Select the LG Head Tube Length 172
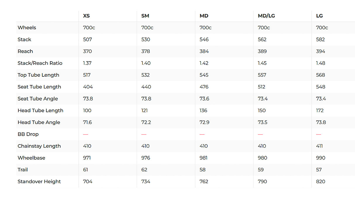The image size is (355, 199). point(320,110)
